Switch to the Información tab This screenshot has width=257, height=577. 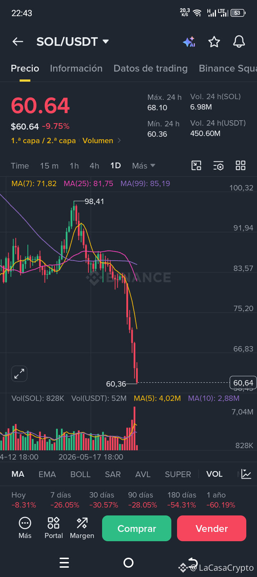(x=76, y=68)
